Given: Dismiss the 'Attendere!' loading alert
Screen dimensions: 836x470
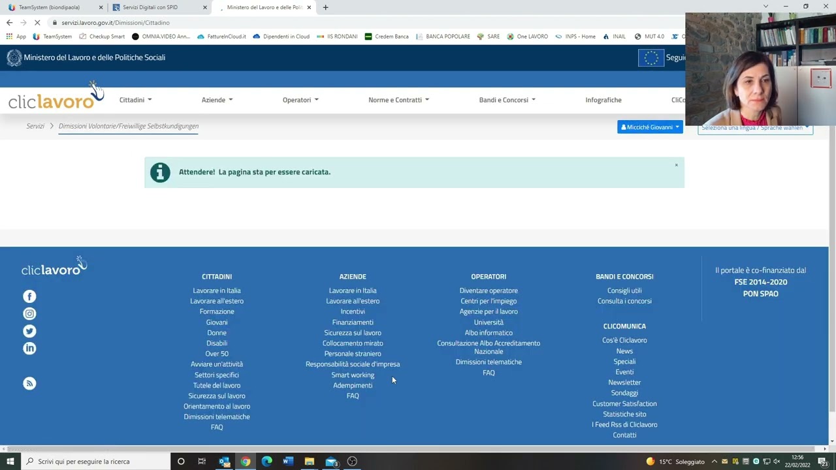Looking at the screenshot, I should pos(676,165).
